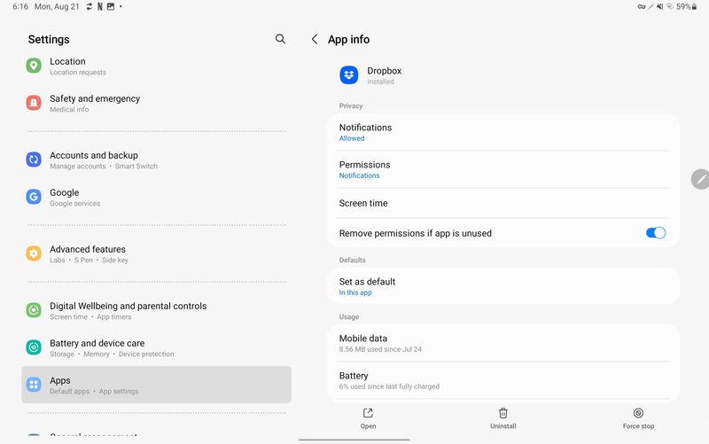Screen dimensions: 709x444
Task: Tap the Uninstall trash icon
Action: coord(503,414)
